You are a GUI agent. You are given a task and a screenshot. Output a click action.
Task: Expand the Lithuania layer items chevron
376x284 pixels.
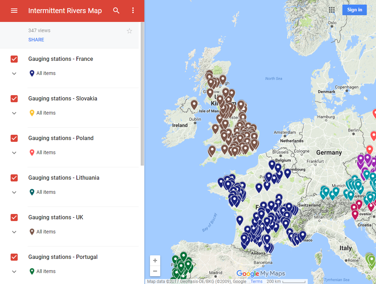click(x=14, y=192)
